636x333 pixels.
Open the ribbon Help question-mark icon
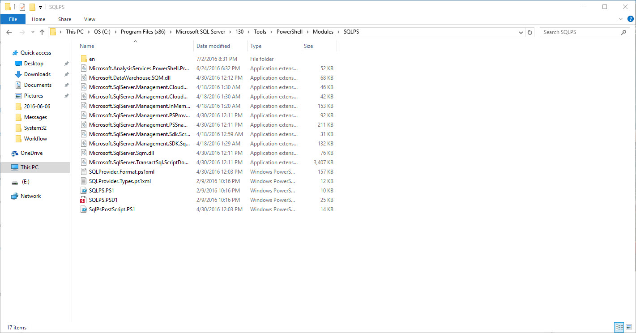tap(630, 19)
